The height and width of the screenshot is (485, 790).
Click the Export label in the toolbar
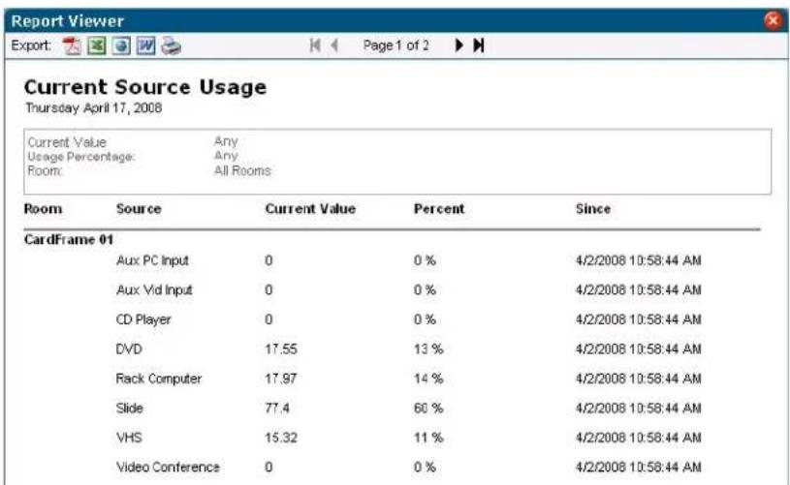click(31, 45)
